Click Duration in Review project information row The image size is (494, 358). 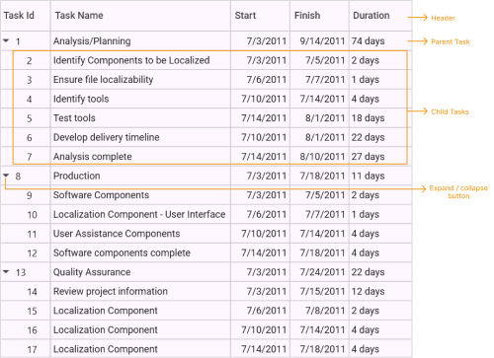click(x=368, y=291)
